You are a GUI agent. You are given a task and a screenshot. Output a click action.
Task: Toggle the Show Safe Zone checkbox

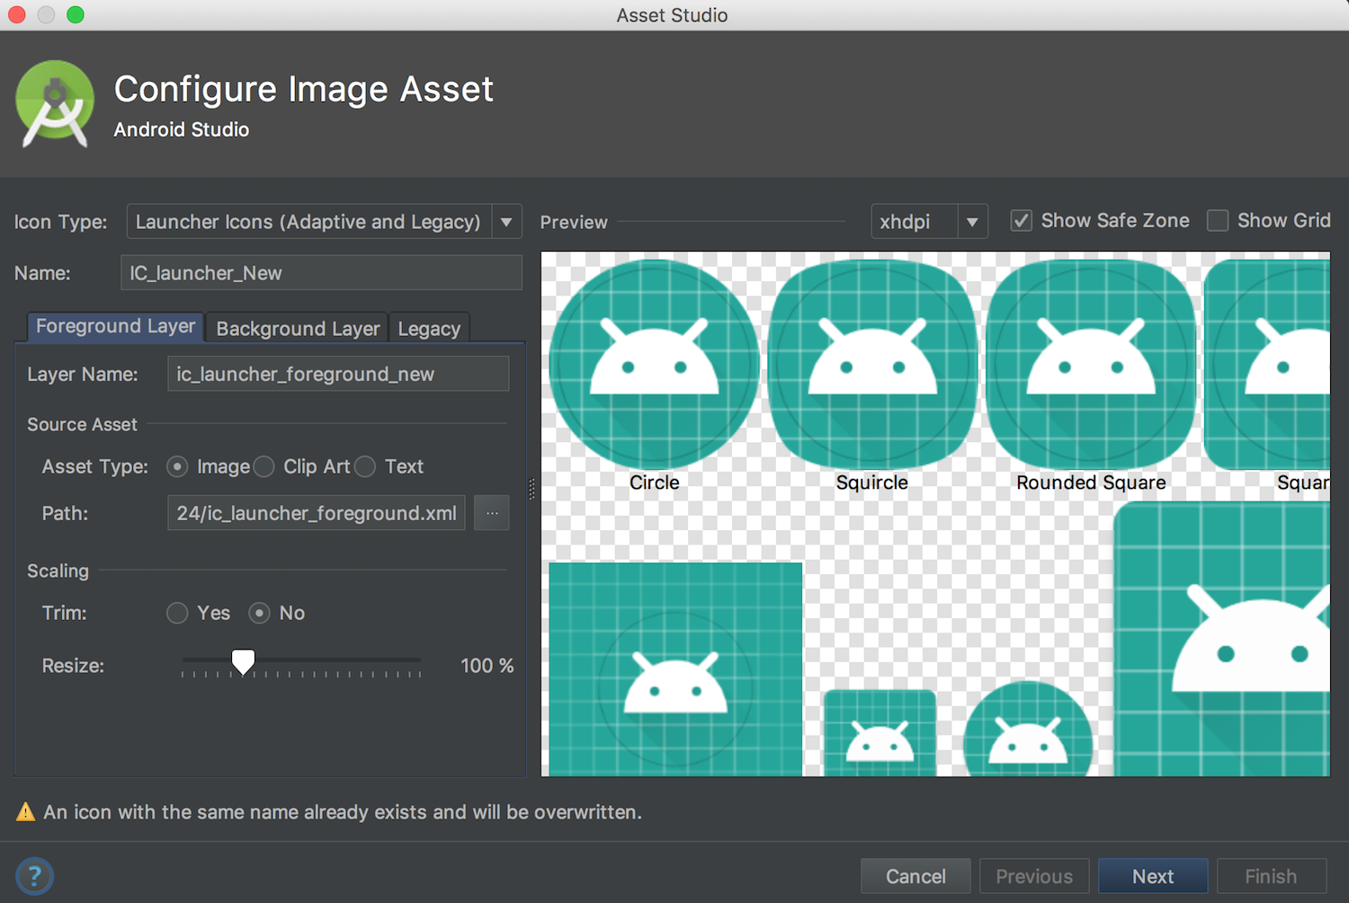click(1021, 220)
